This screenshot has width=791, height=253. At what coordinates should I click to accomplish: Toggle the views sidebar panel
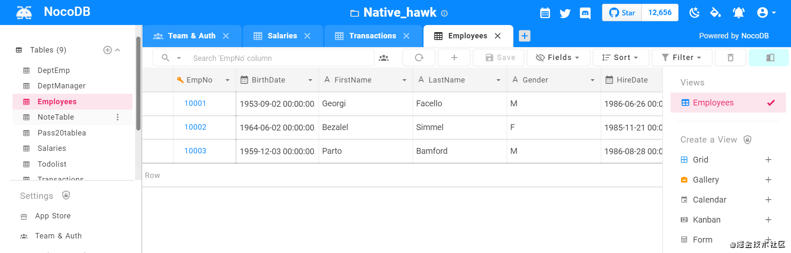[x=770, y=58]
